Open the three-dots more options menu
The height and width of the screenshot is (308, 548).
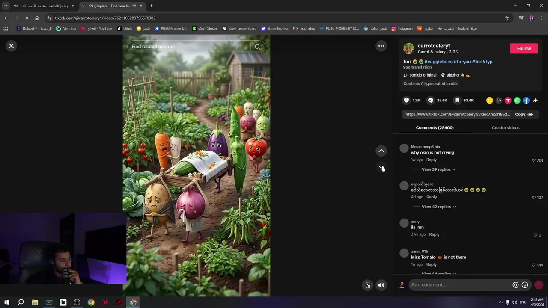coord(381,46)
